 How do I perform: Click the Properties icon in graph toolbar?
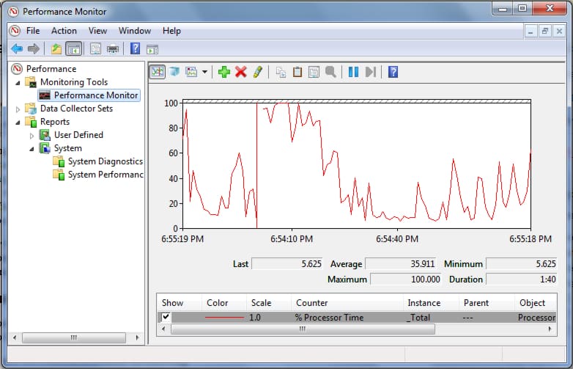pyautogui.click(x=314, y=72)
